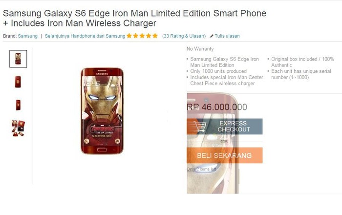Click the fourth gold rating star
The height and width of the screenshot is (215, 342).
tap(148, 36)
